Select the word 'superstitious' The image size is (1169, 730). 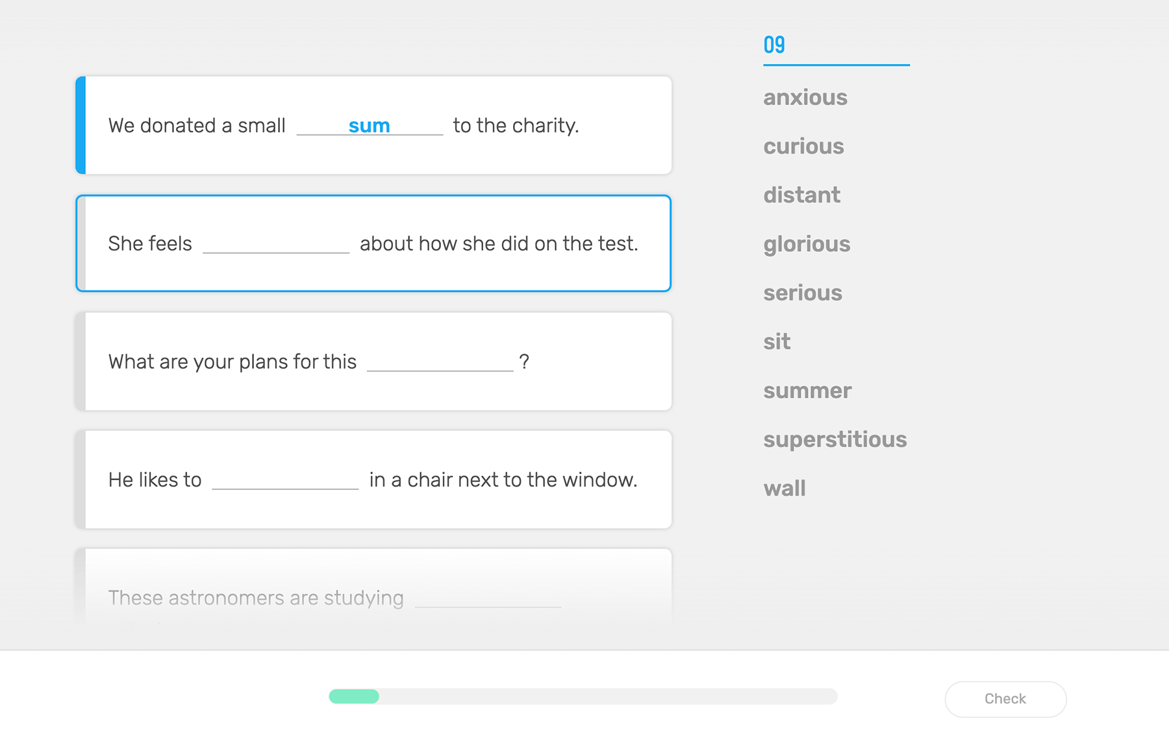tap(835, 439)
